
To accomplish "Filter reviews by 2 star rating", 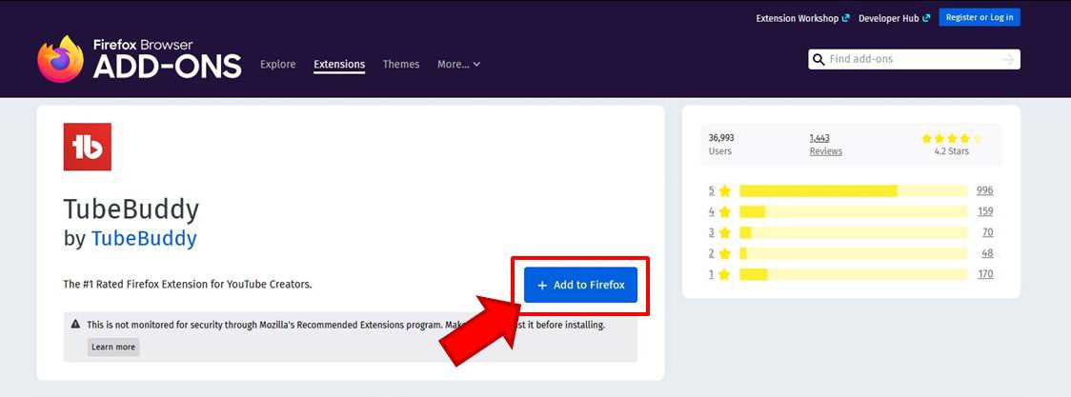I will click(x=720, y=253).
